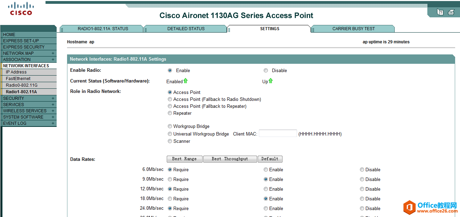
Task: Open Radio0-802.11G in the sidebar
Action: [x=22, y=85]
